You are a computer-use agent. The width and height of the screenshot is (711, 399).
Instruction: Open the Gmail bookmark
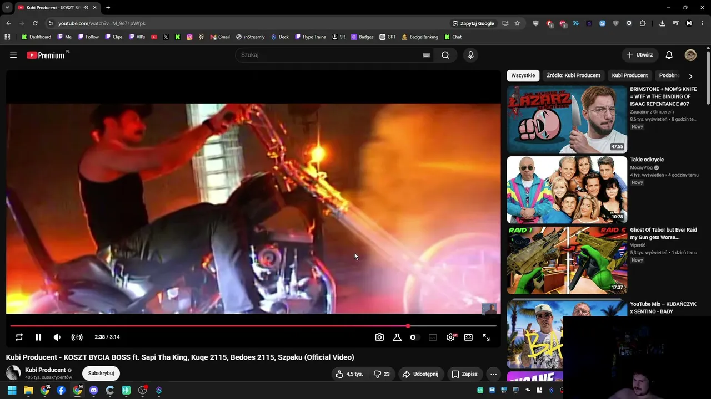[x=220, y=37]
